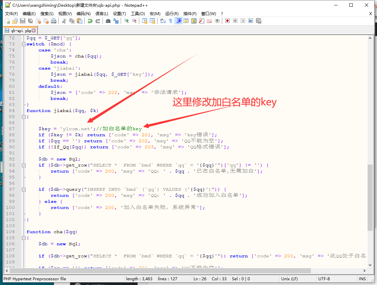
Task: Collapse the INSERT if block at line 97
Action: (x=24, y=189)
